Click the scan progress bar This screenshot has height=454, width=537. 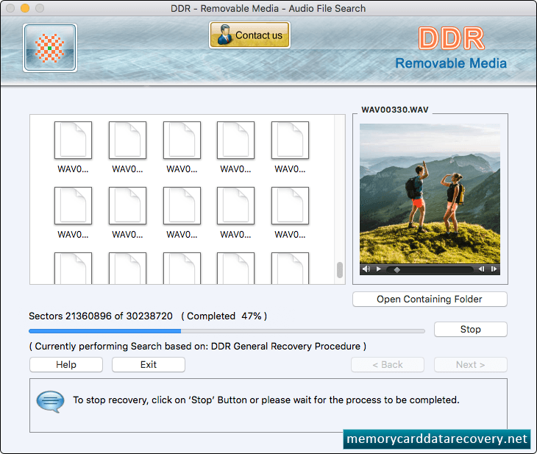(x=227, y=331)
